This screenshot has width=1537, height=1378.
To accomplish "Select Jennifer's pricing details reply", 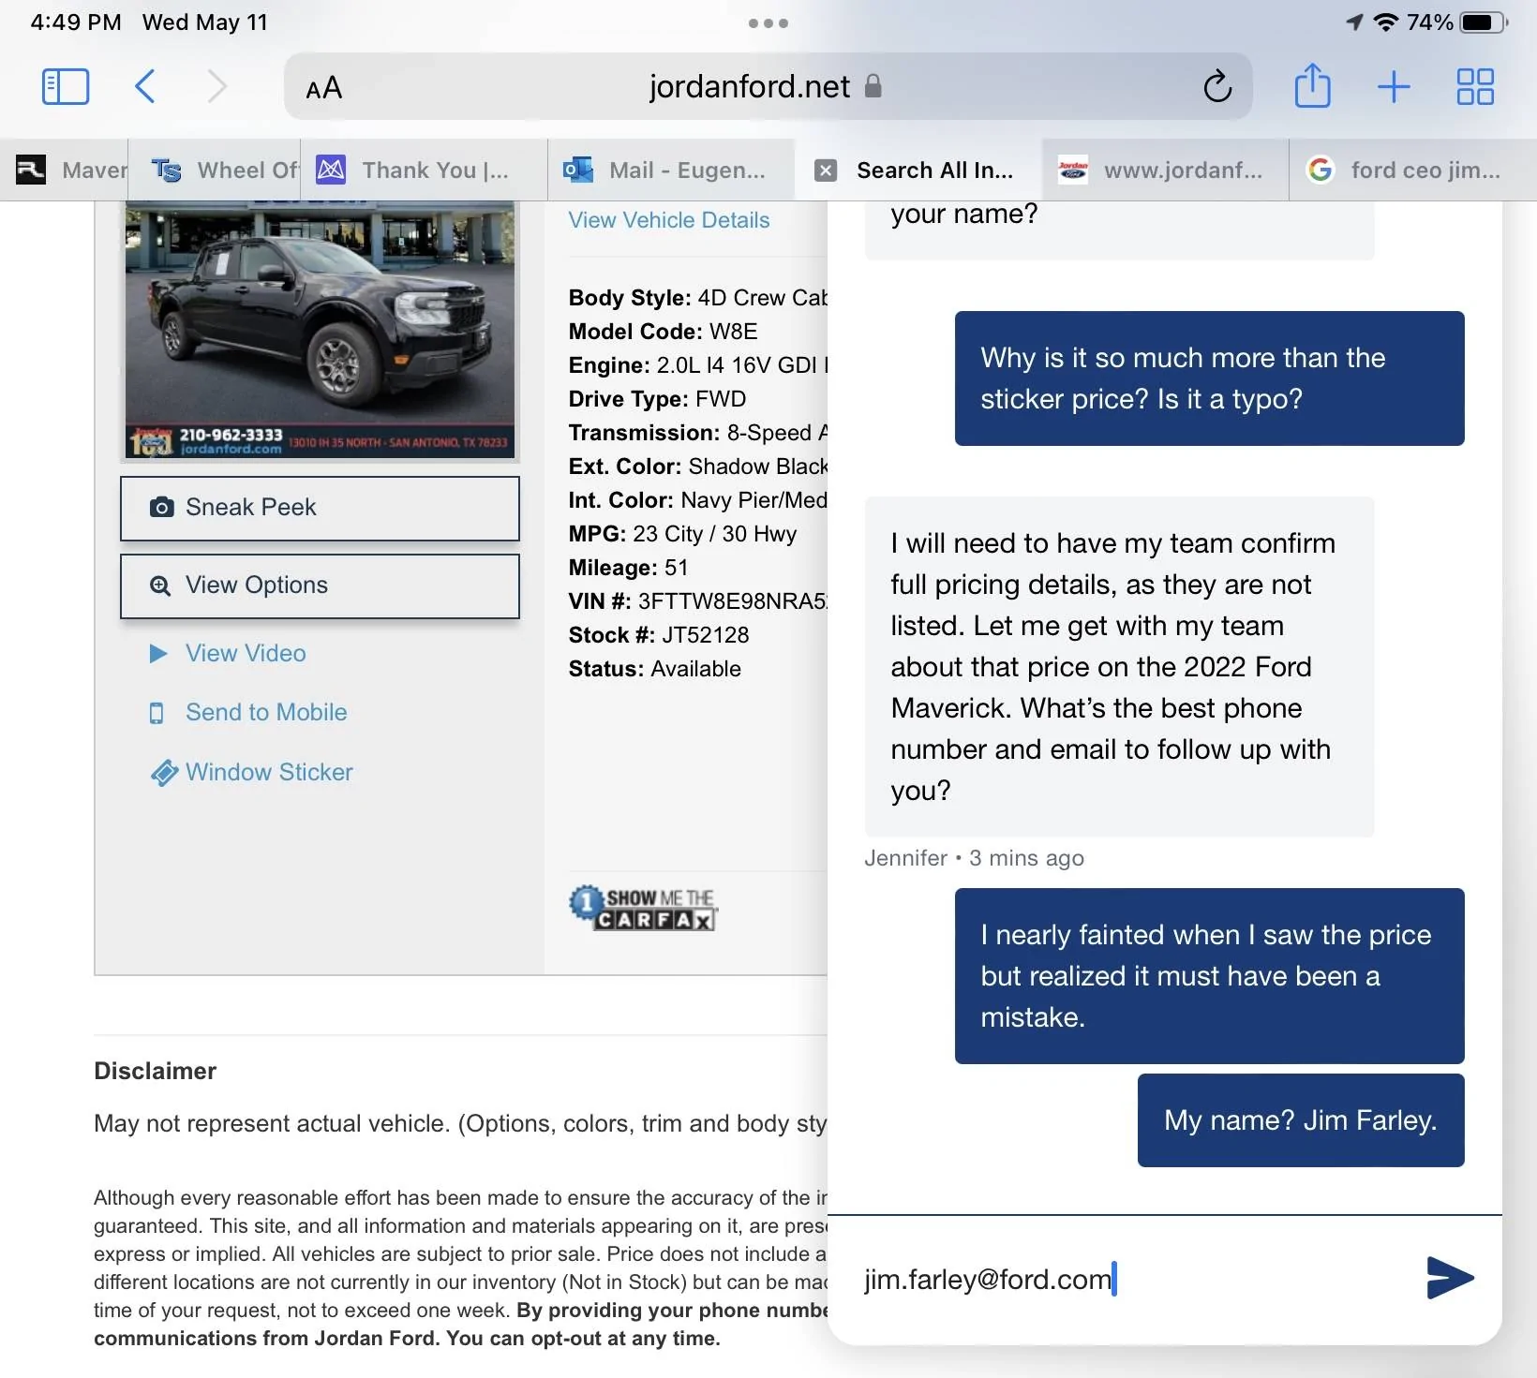I will [x=1119, y=667].
